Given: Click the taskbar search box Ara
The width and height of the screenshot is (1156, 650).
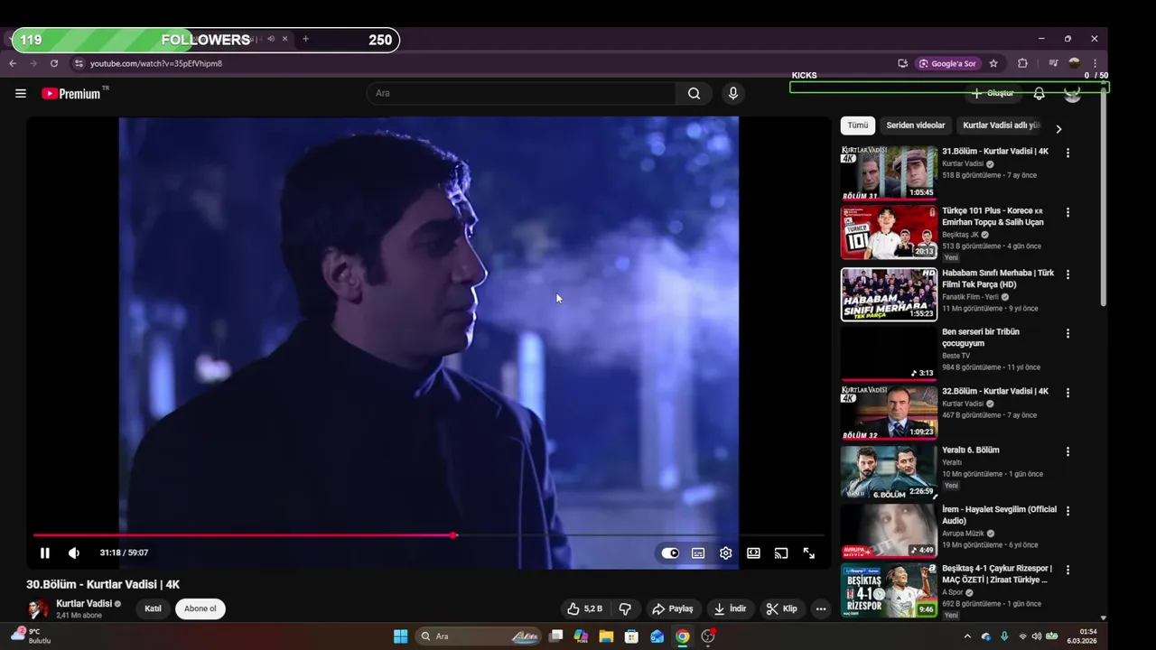Looking at the screenshot, I should point(478,636).
